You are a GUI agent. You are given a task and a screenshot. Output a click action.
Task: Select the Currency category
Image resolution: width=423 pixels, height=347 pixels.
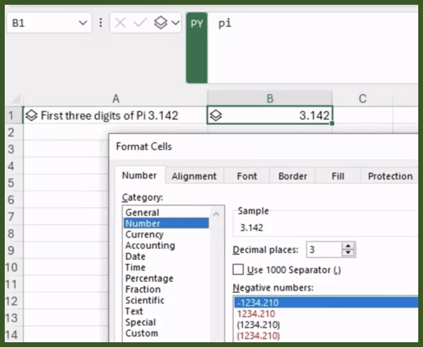click(144, 234)
